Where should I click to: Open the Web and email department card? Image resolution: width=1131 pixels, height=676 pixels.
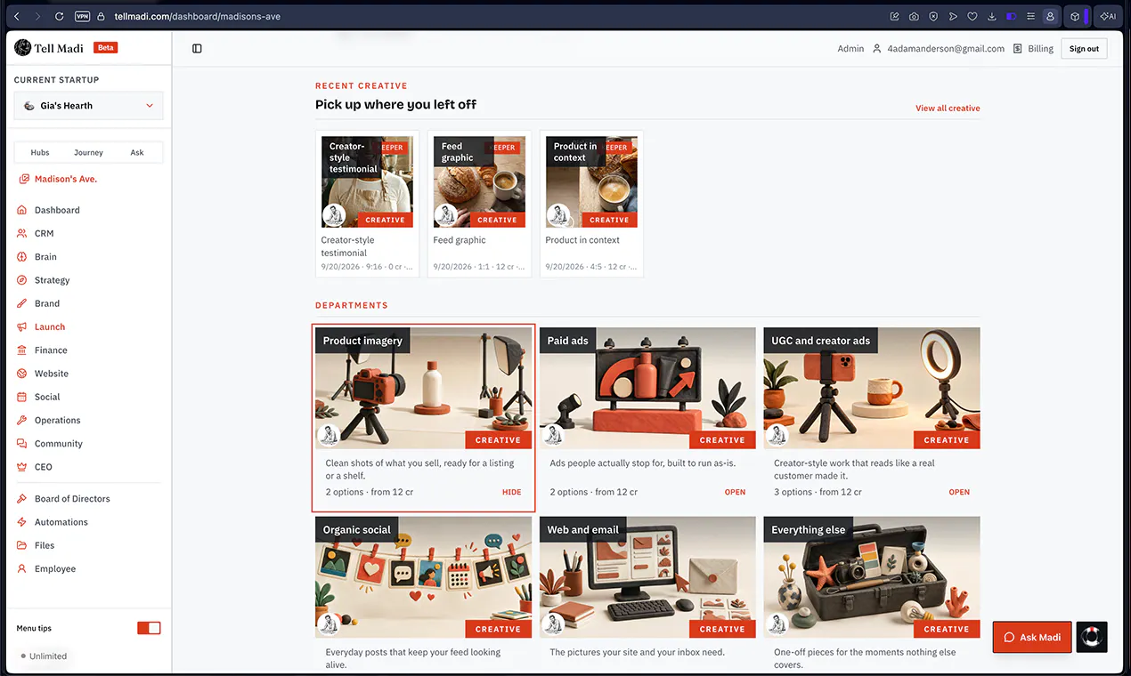pos(647,594)
